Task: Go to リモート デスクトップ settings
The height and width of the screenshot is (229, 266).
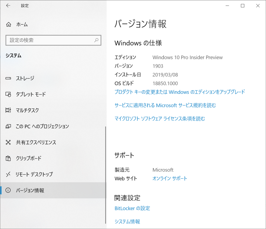Action: [53, 174]
